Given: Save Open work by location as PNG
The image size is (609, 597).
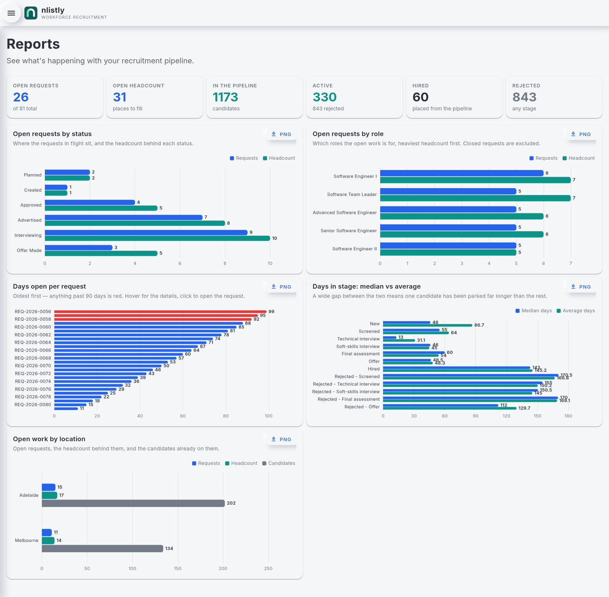Looking at the screenshot, I should [x=281, y=440].
